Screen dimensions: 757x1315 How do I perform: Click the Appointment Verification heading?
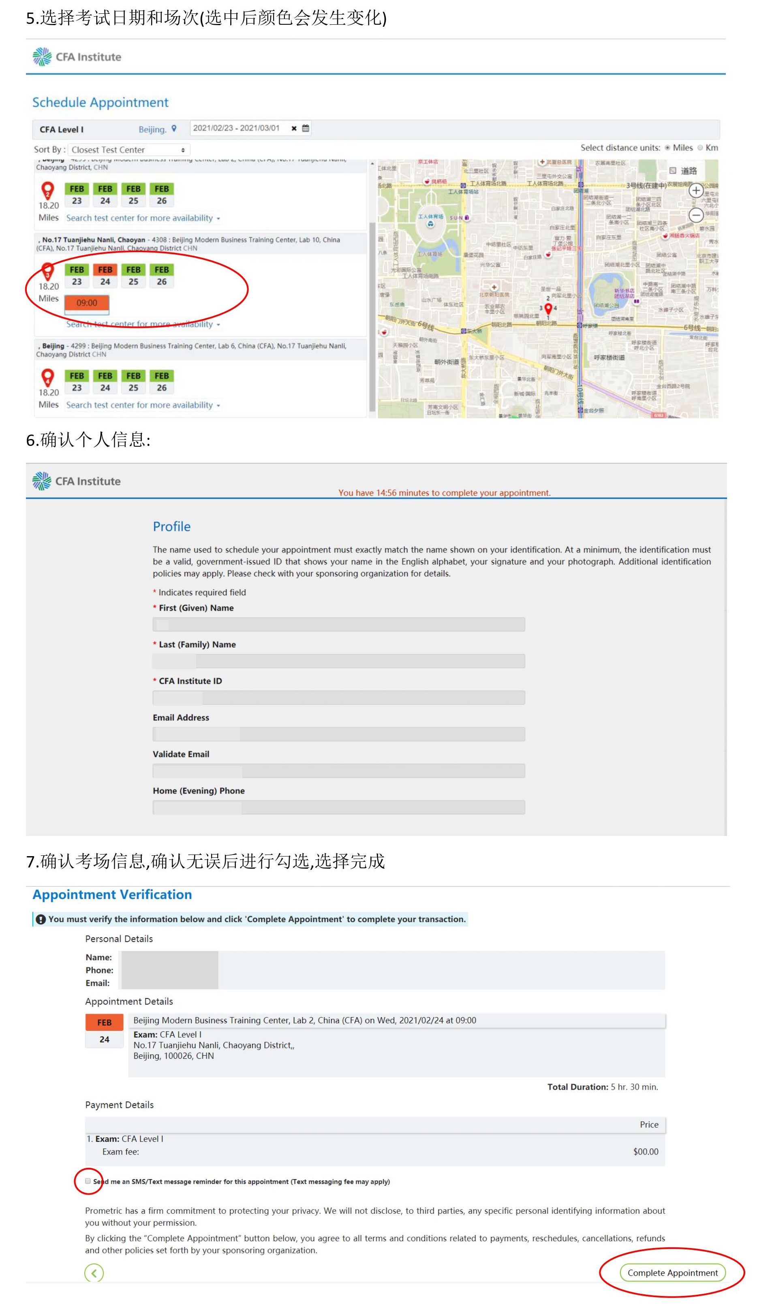(x=112, y=894)
